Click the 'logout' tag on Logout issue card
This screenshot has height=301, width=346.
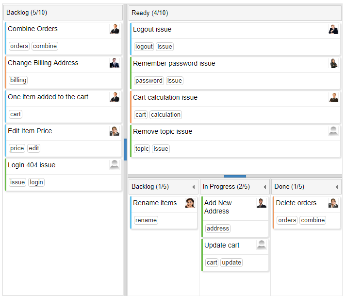pyautogui.click(x=144, y=47)
